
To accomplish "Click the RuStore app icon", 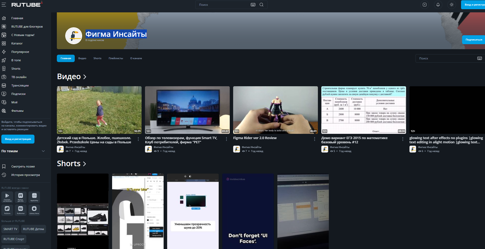I will 7,210.
